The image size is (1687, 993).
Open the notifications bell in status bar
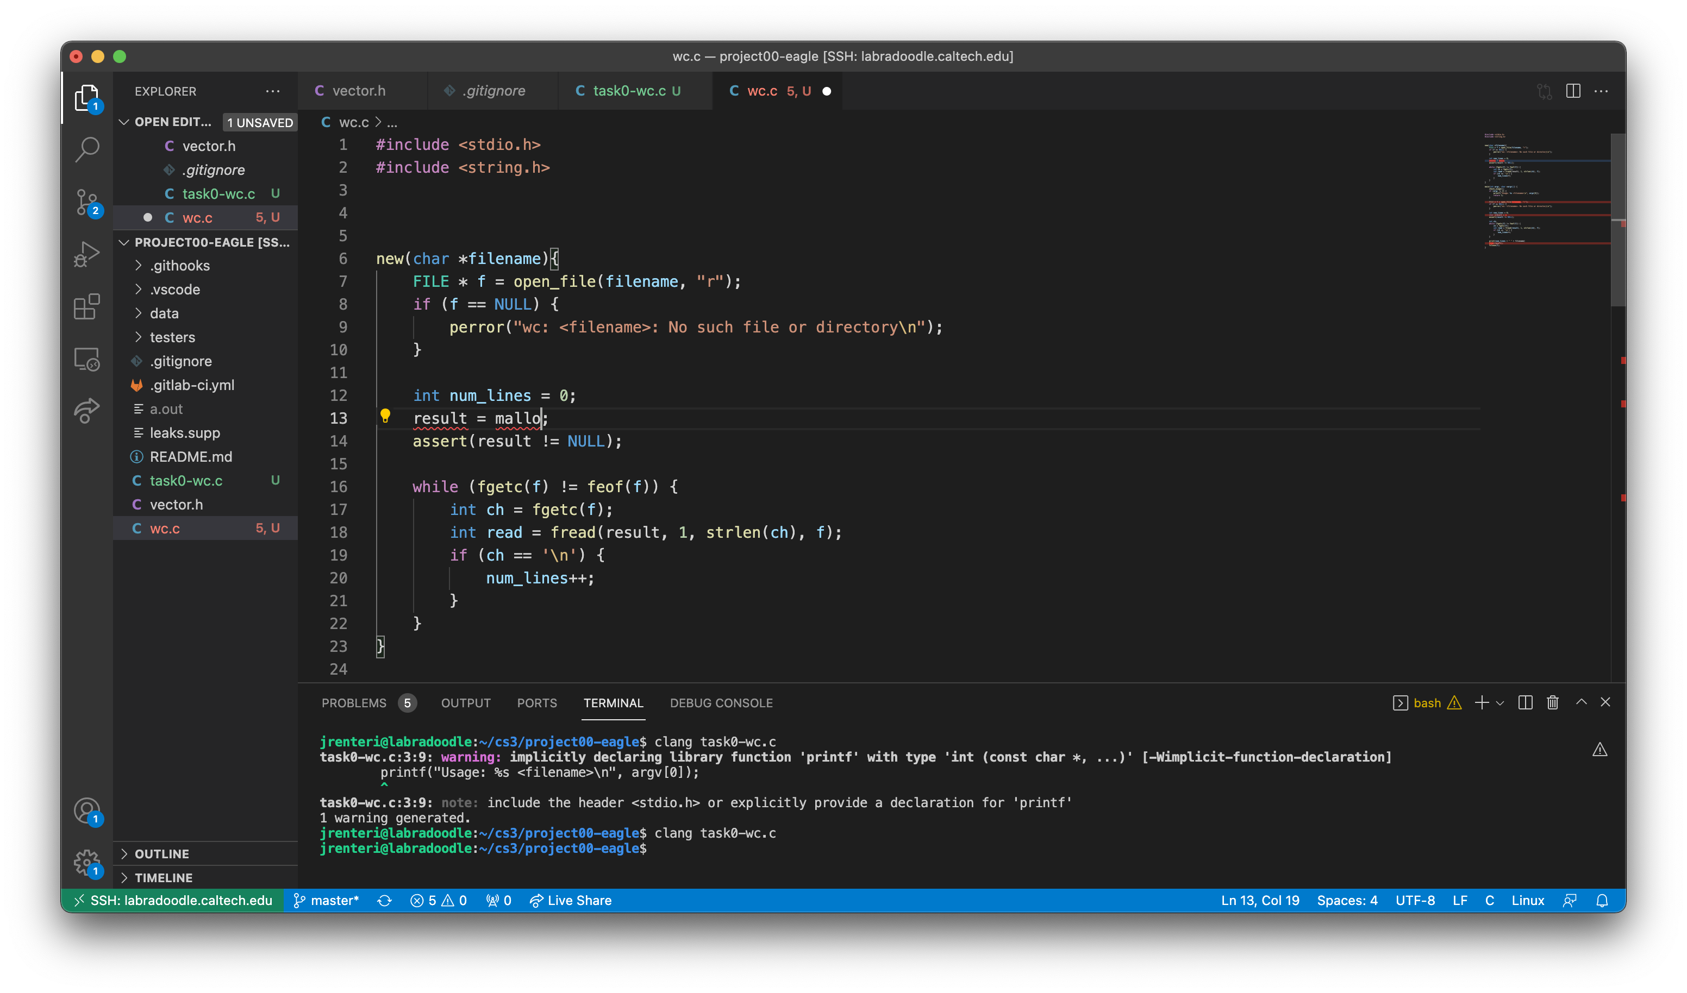point(1602,901)
